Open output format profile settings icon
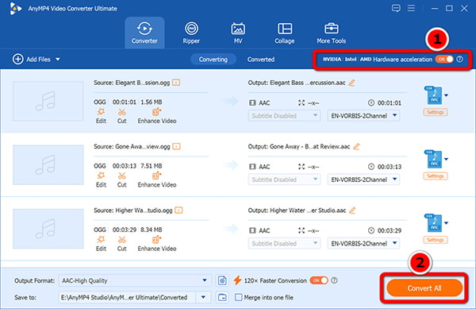Screen dimensions: 476x309 click(222, 280)
